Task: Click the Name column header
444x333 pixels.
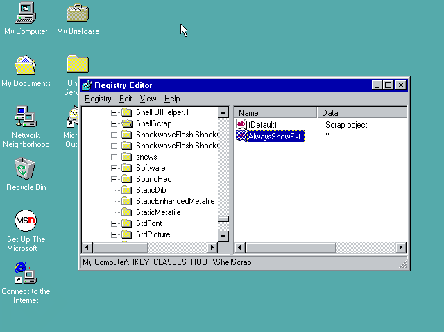Action: point(275,112)
